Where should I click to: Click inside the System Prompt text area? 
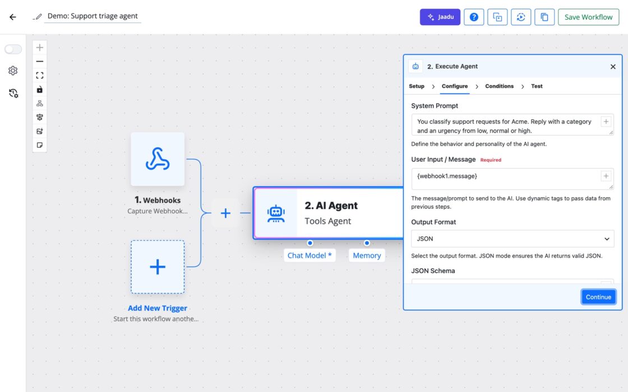(x=512, y=125)
